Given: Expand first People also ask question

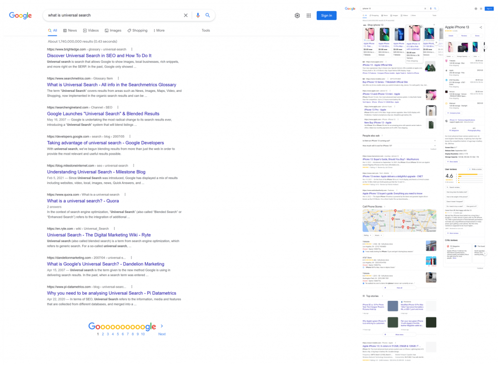Looking at the screenshot, I should (x=399, y=140).
